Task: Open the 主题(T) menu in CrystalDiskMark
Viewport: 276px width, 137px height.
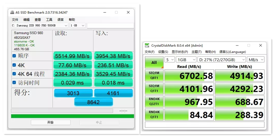Action: coord(197,52)
